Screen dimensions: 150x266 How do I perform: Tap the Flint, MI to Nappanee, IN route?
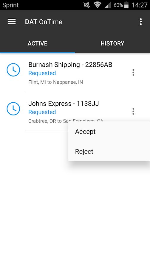pos(55,82)
